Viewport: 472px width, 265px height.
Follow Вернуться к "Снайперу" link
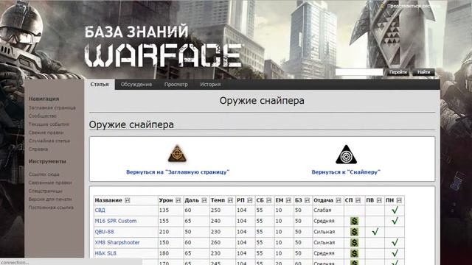346,172
